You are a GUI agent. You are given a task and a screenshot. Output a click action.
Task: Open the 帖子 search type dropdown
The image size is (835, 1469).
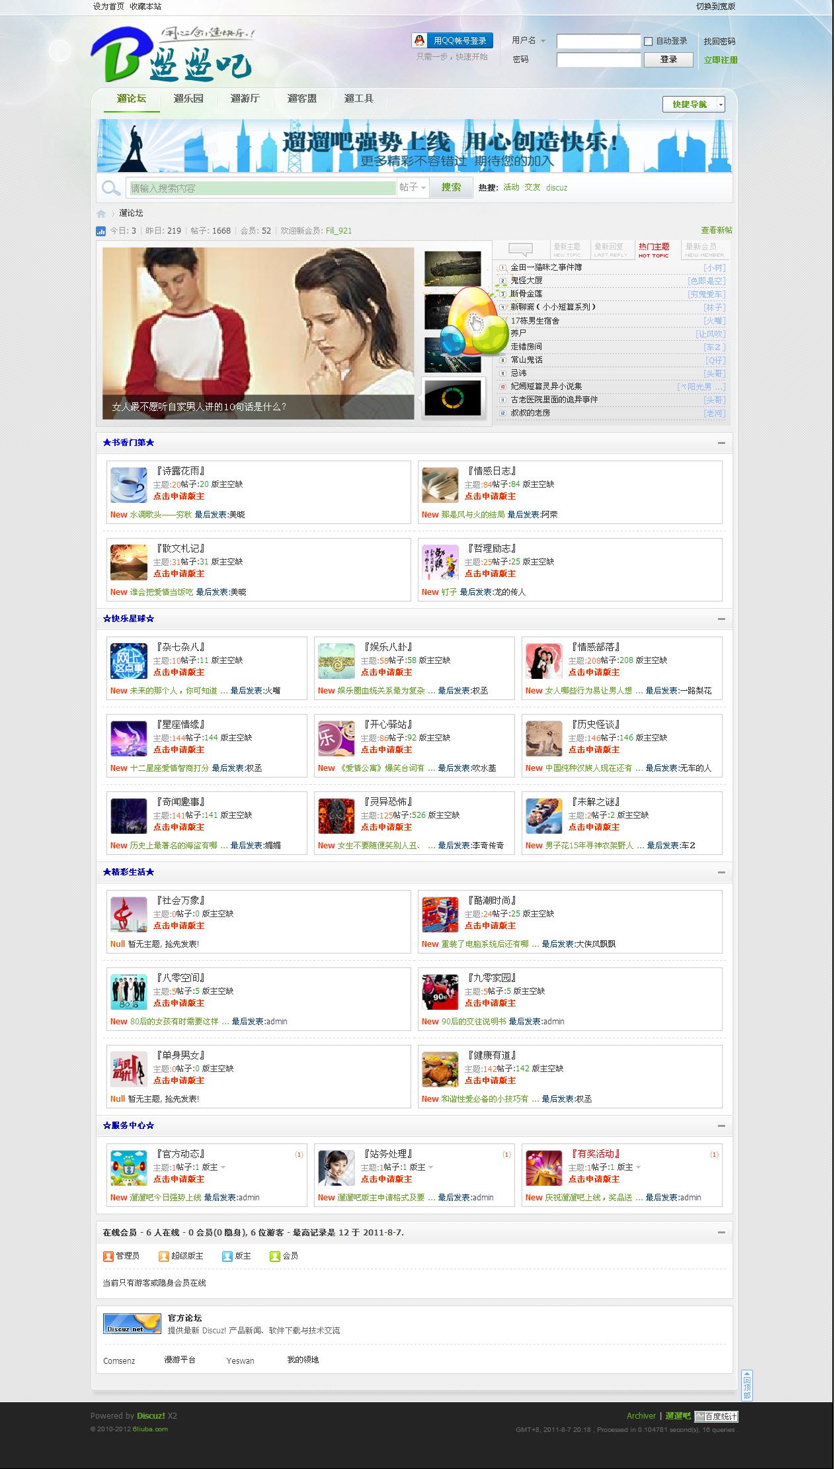[x=413, y=188]
